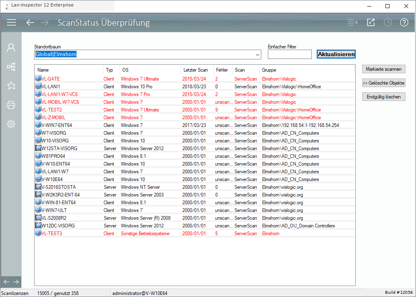416x297 pixels.
Task: Click the Scanlizenzen status bar label
Action: click(15, 293)
